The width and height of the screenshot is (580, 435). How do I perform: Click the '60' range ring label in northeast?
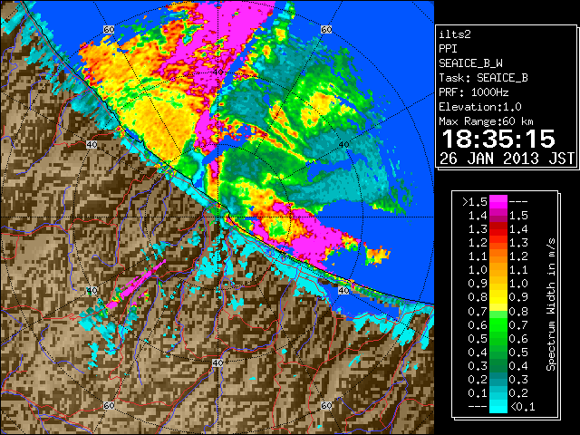pyautogui.click(x=326, y=30)
